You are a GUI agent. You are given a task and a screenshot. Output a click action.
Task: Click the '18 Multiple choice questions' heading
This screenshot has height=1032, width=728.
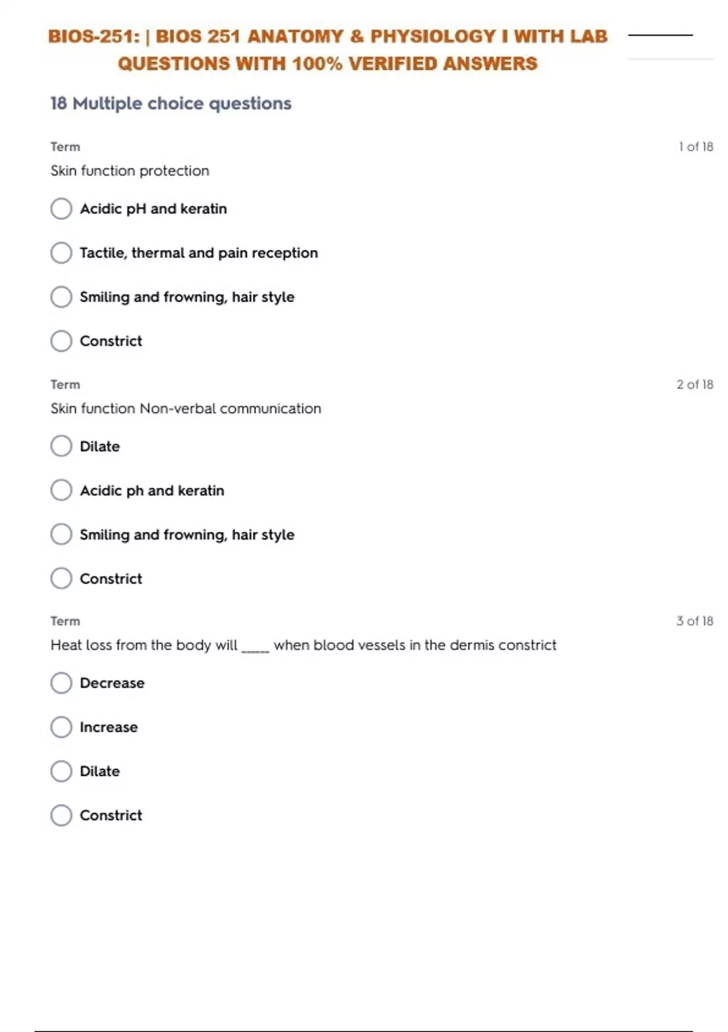[171, 104]
